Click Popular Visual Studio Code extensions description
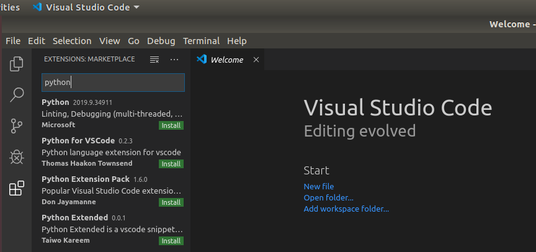This screenshot has height=252, width=536. point(112,191)
